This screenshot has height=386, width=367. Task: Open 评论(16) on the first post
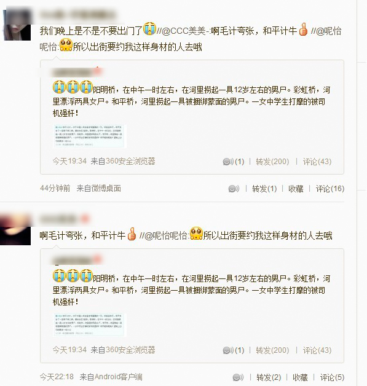pos(330,189)
